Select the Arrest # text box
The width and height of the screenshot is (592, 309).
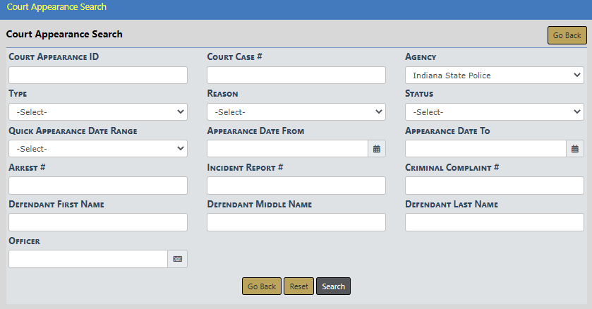(x=98, y=186)
